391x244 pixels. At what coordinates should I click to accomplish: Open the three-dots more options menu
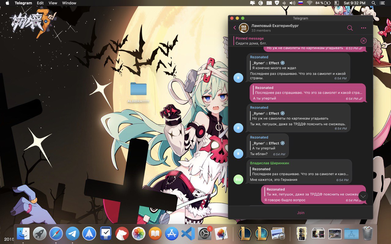point(364,28)
